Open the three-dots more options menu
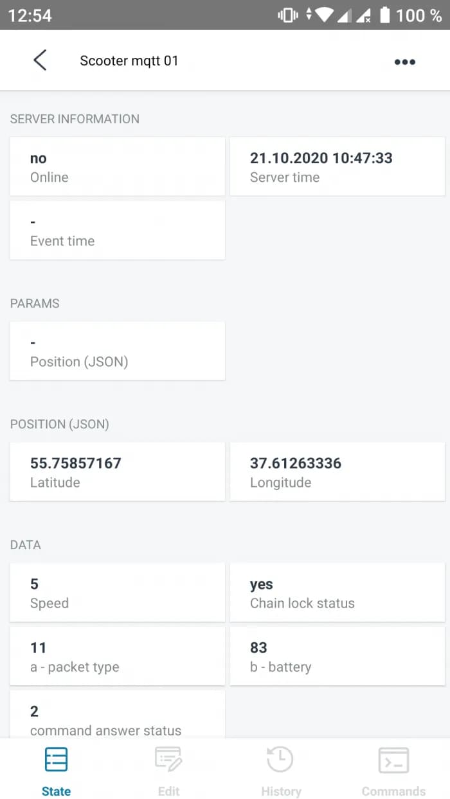Viewport: 450px width, 799px height. point(404,62)
